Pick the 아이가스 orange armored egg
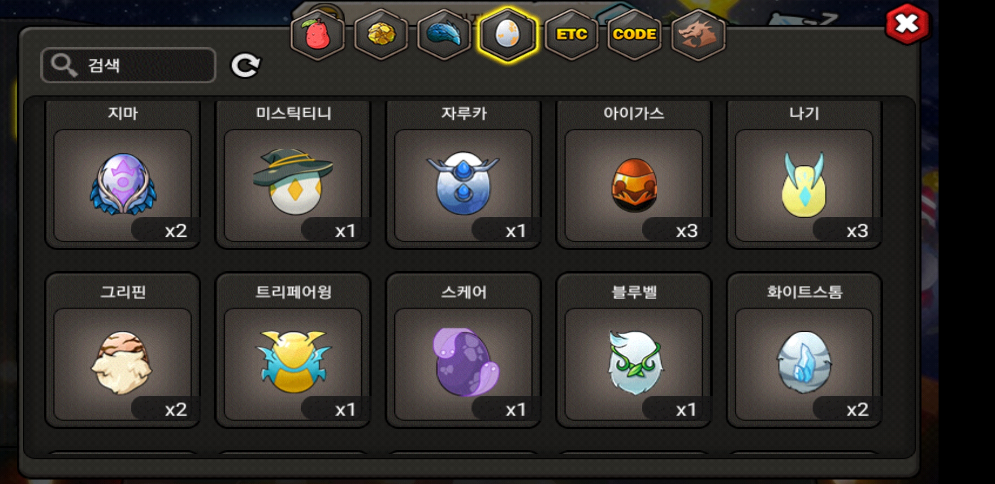 tap(634, 175)
